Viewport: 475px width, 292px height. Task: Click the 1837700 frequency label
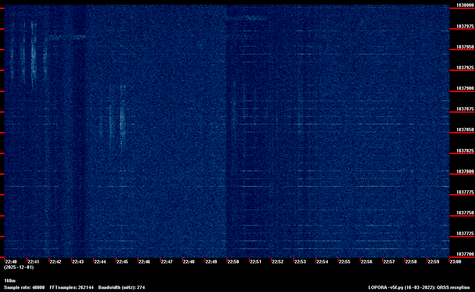click(465, 254)
